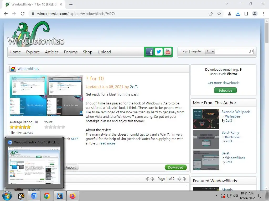Image resolution: width=269 pixels, height=201 pixels.
Task: Click the site search input field
Action: pyautogui.click(x=232, y=51)
